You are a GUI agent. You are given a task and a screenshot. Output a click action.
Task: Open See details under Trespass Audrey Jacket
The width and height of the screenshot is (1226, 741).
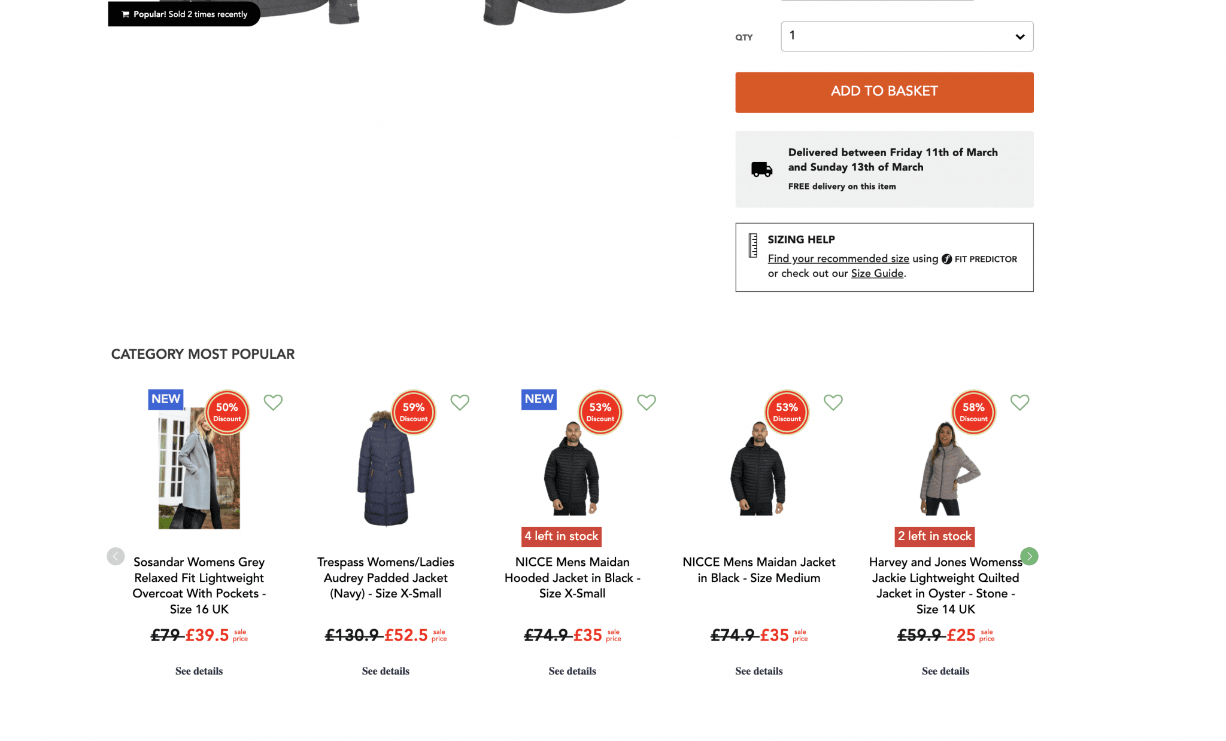click(386, 671)
